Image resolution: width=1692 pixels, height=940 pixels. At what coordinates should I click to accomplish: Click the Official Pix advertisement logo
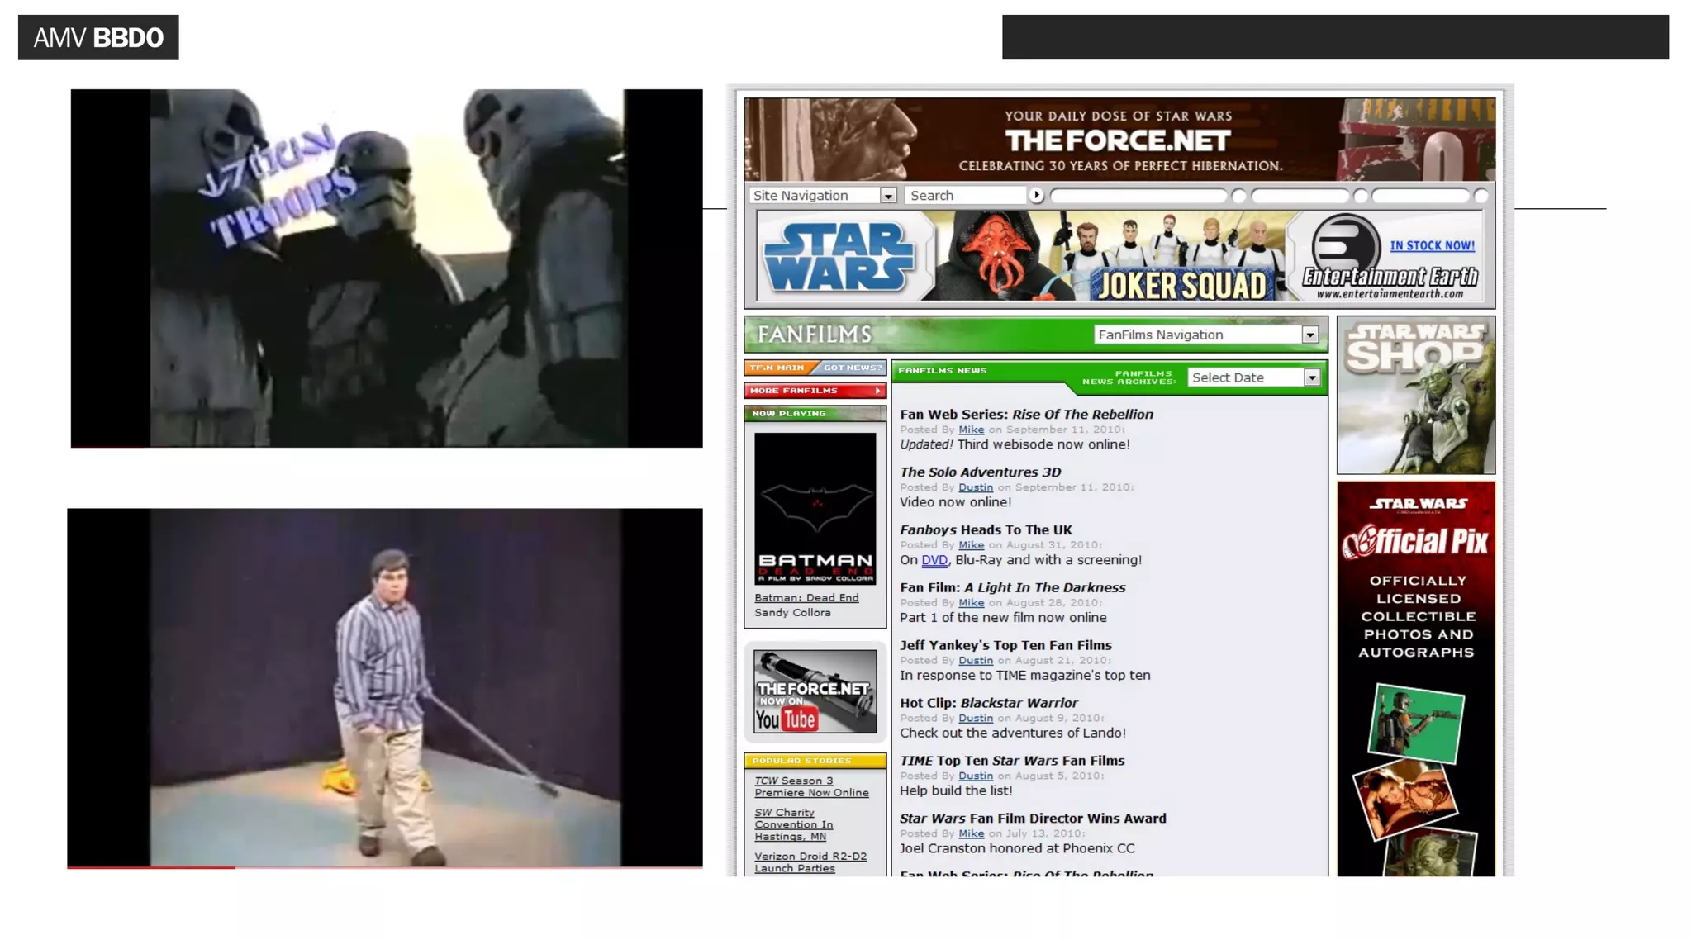(1415, 542)
